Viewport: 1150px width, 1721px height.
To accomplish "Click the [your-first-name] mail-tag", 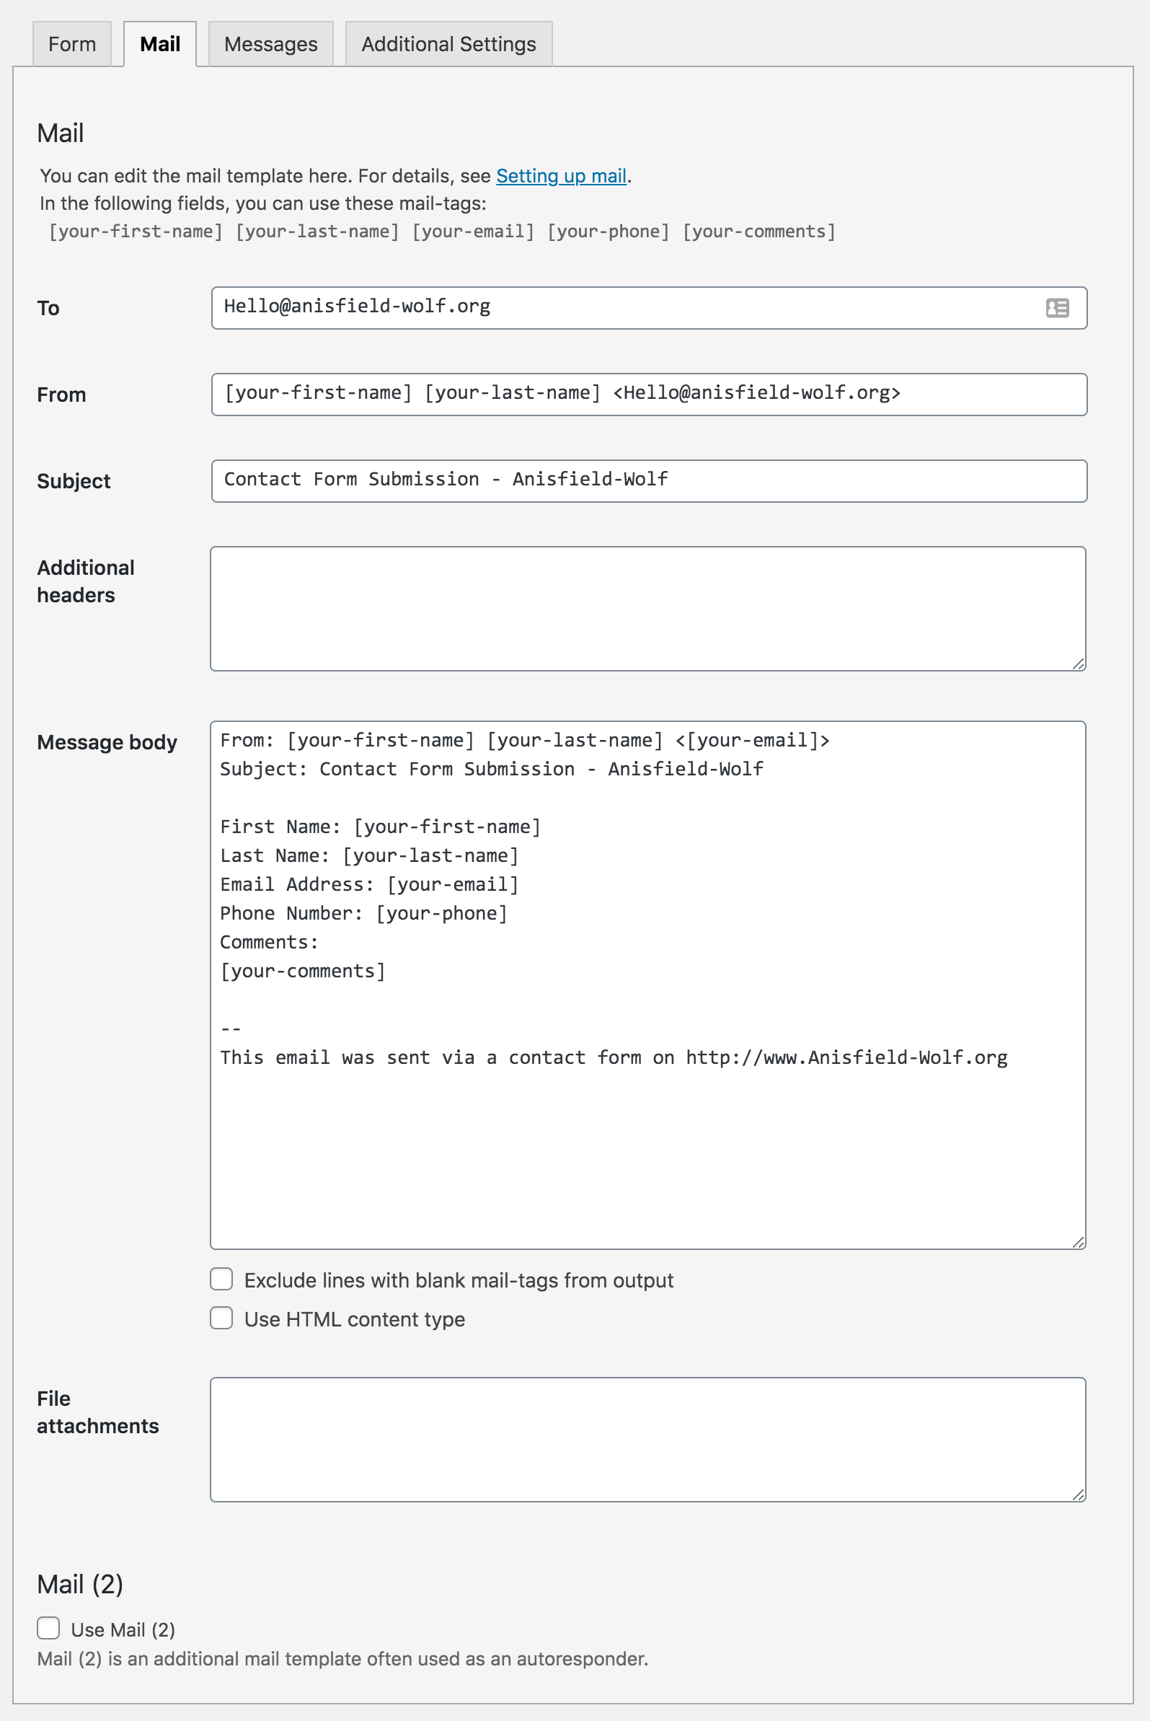I will coord(136,232).
